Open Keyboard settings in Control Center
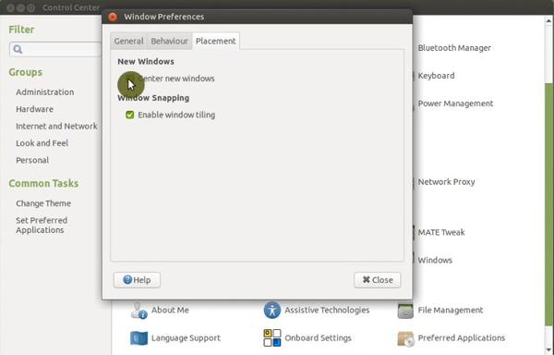Viewport: 554px width, 355px height. coord(436,76)
